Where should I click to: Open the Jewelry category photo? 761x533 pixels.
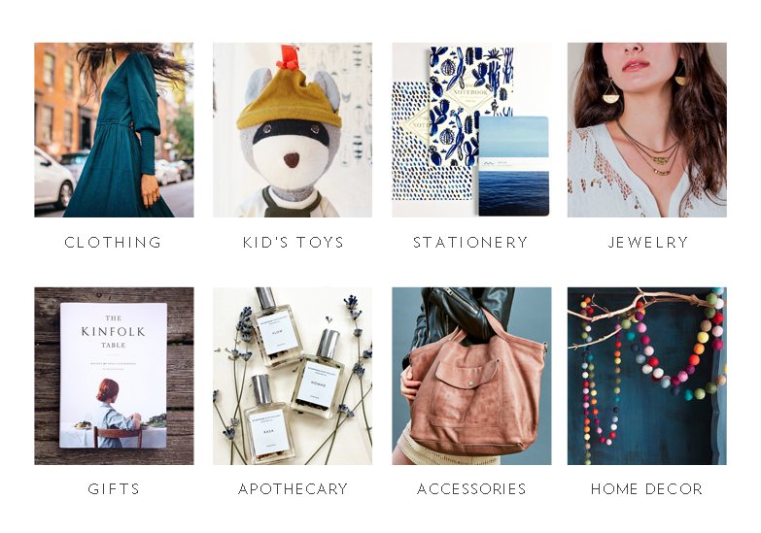(x=647, y=130)
